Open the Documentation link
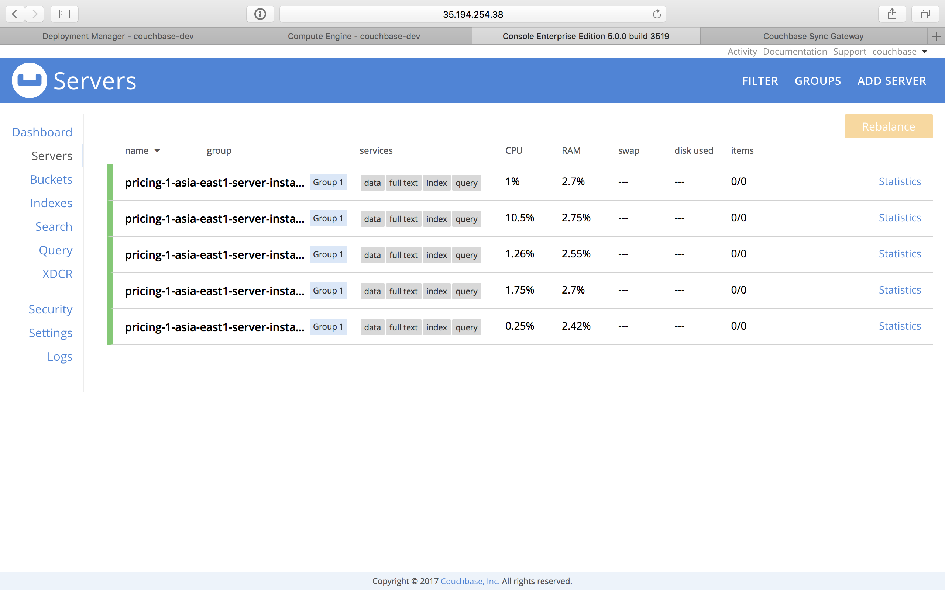Image resolution: width=945 pixels, height=590 pixels. 795,51
